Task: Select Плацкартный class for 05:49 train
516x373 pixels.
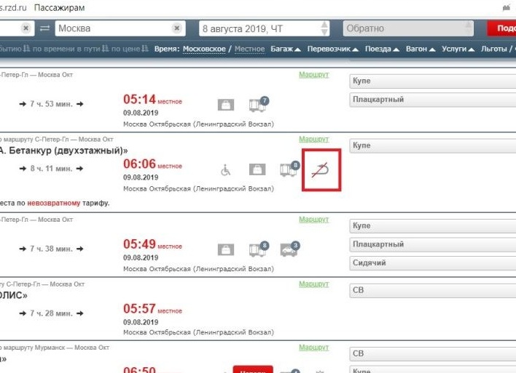Action: [x=432, y=244]
